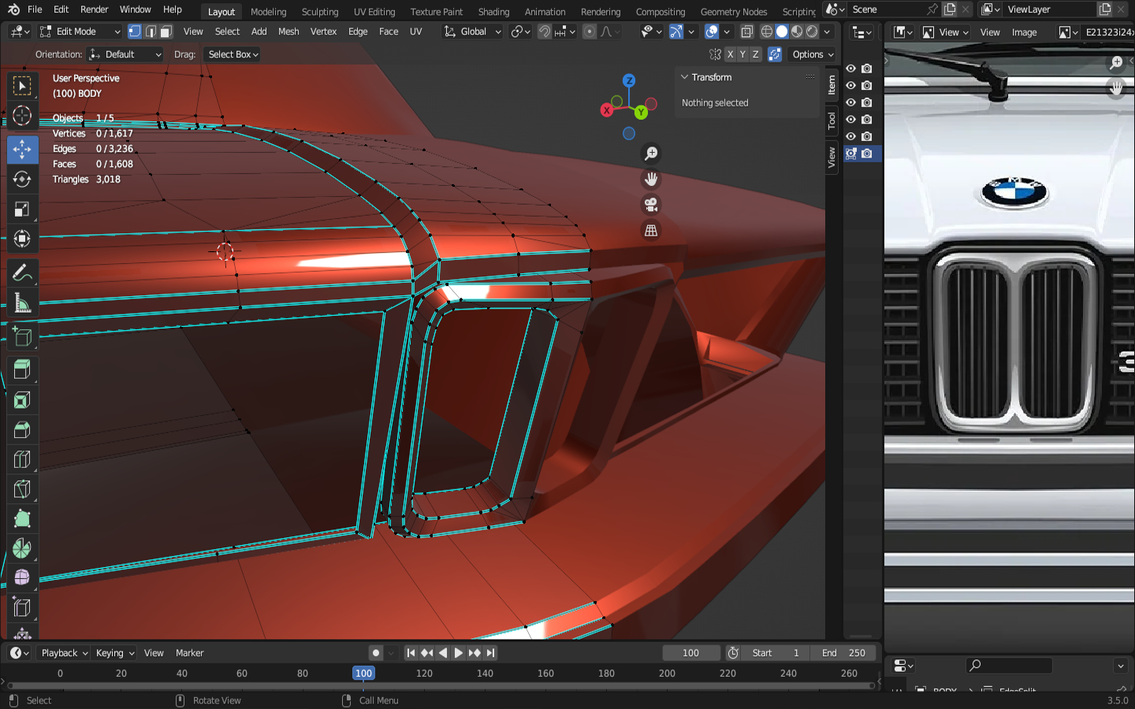Activate the Rotate tool
Screen dimensions: 1135x709
(22, 179)
